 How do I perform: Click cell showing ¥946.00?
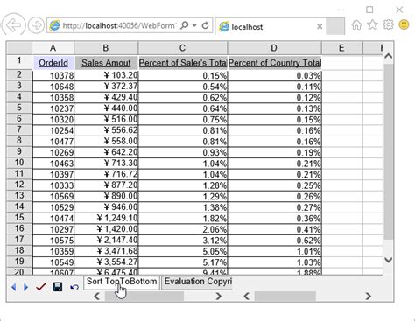pos(106,207)
